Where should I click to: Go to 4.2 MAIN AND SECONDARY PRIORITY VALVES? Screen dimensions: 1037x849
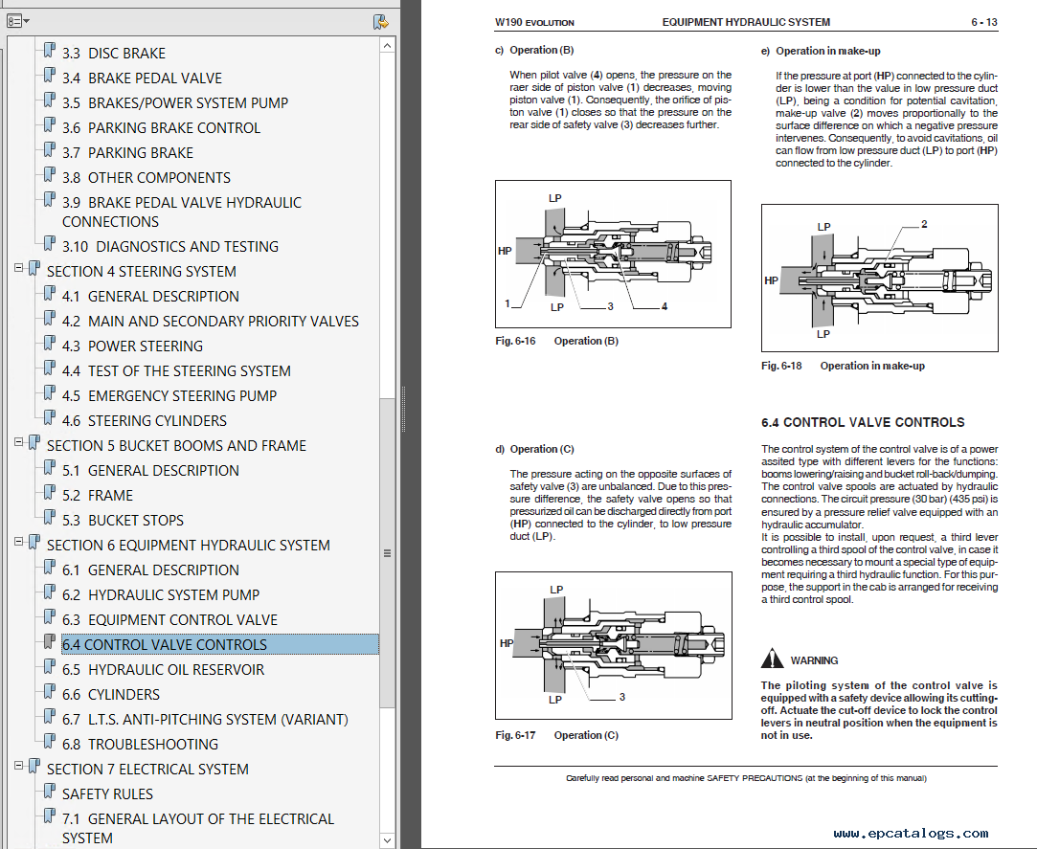click(x=211, y=322)
